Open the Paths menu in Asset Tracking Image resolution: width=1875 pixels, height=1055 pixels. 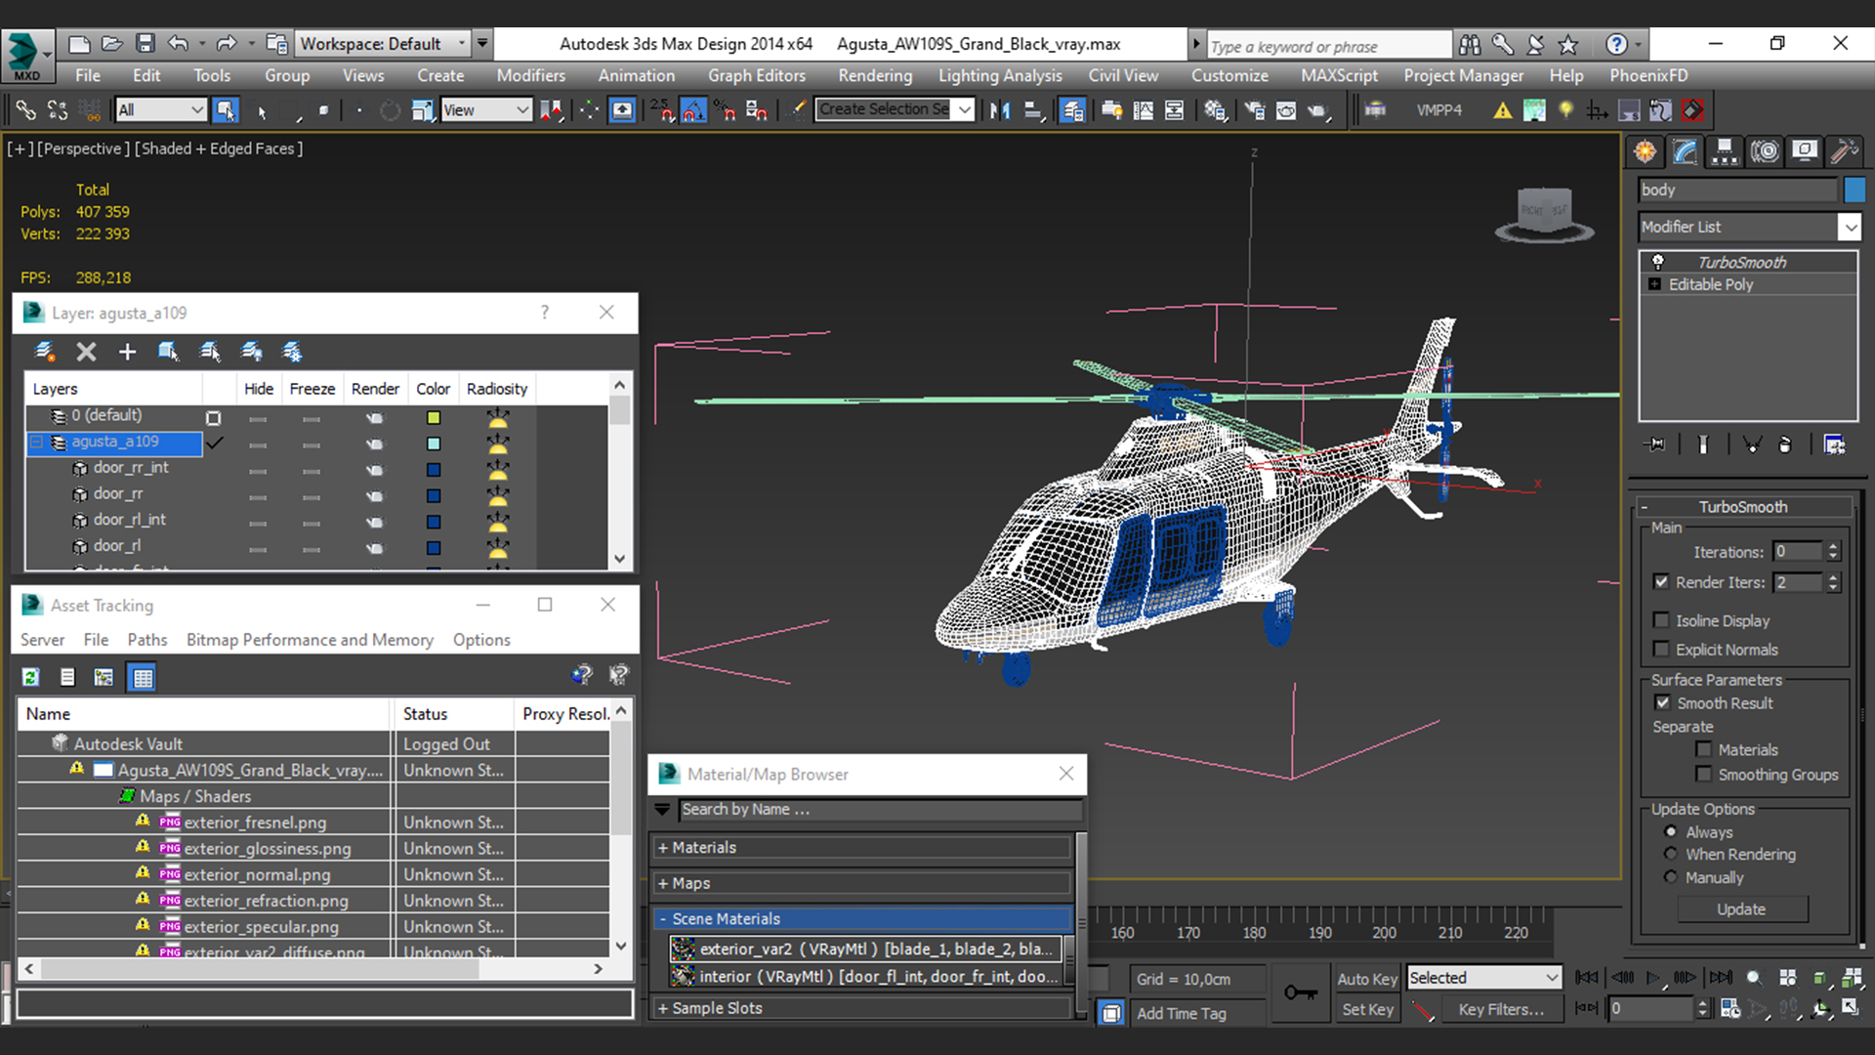[146, 640]
